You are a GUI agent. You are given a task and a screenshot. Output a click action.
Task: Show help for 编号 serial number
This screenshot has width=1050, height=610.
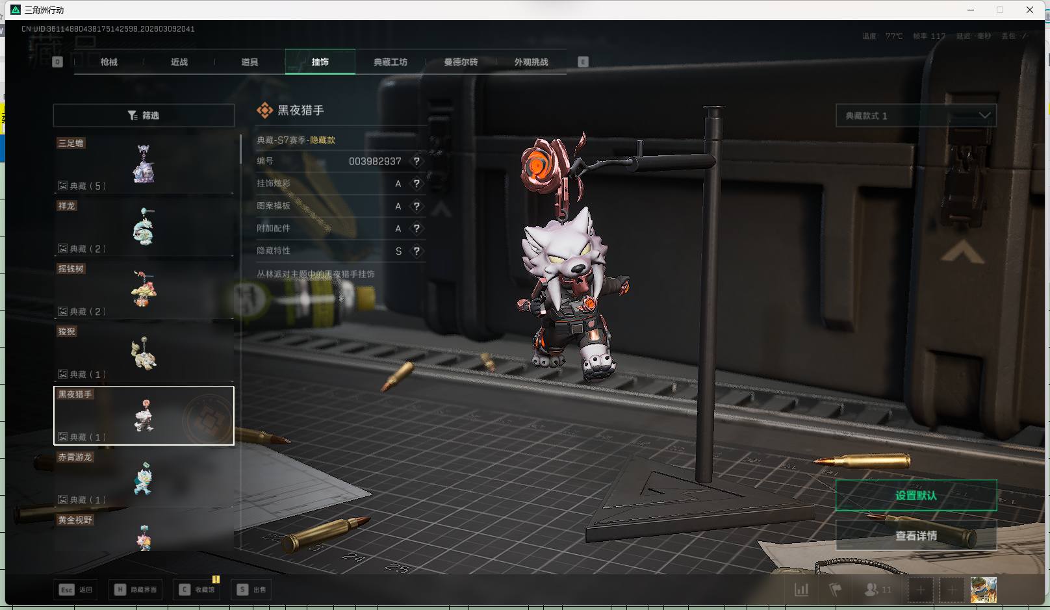point(416,161)
